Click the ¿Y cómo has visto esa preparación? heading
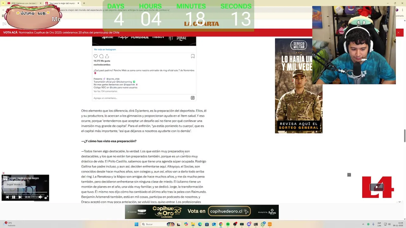 pyautogui.click(x=109, y=141)
